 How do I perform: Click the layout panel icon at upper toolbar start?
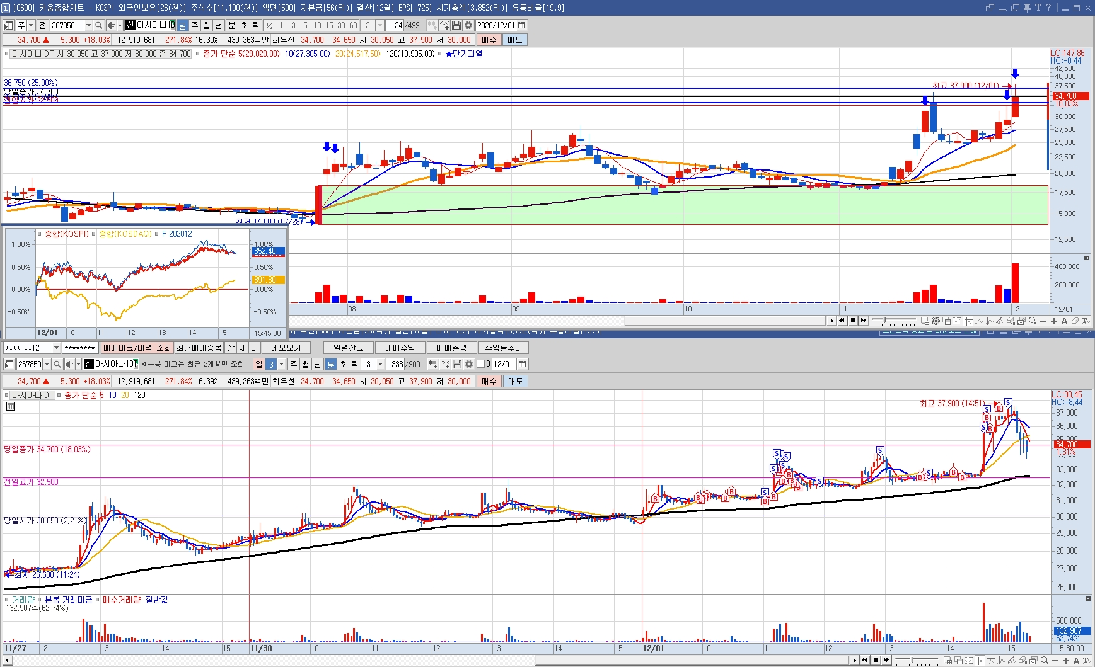[8, 25]
